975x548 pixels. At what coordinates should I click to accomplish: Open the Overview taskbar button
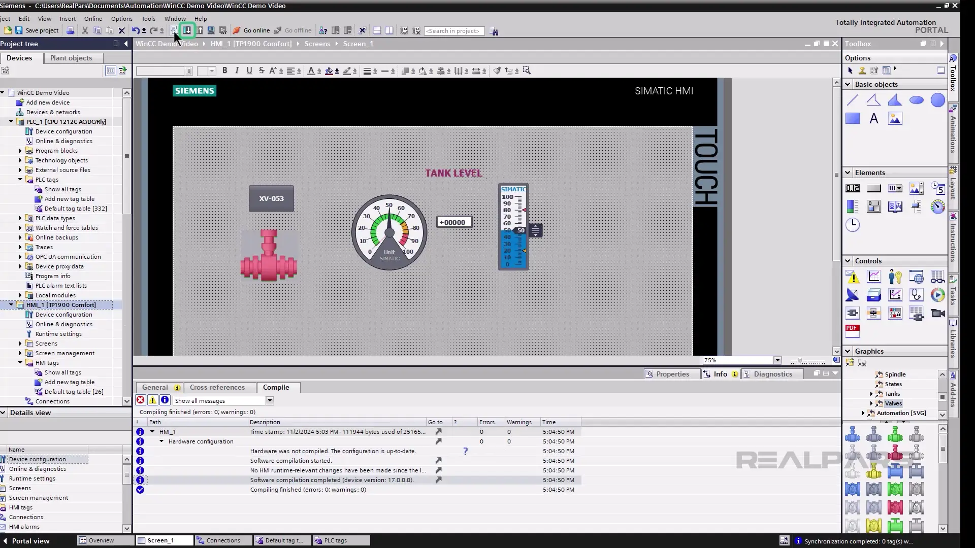coord(106,540)
